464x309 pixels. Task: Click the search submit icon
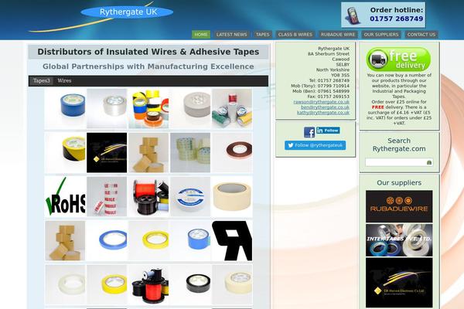coord(429,162)
